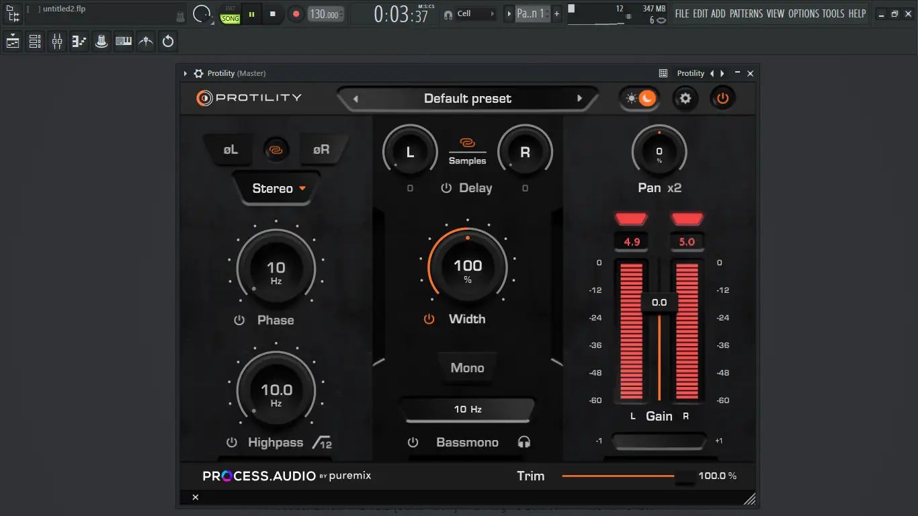Screen dimensions: 918x516
Task: Select previous preset with left arrow
Action: 356,99
